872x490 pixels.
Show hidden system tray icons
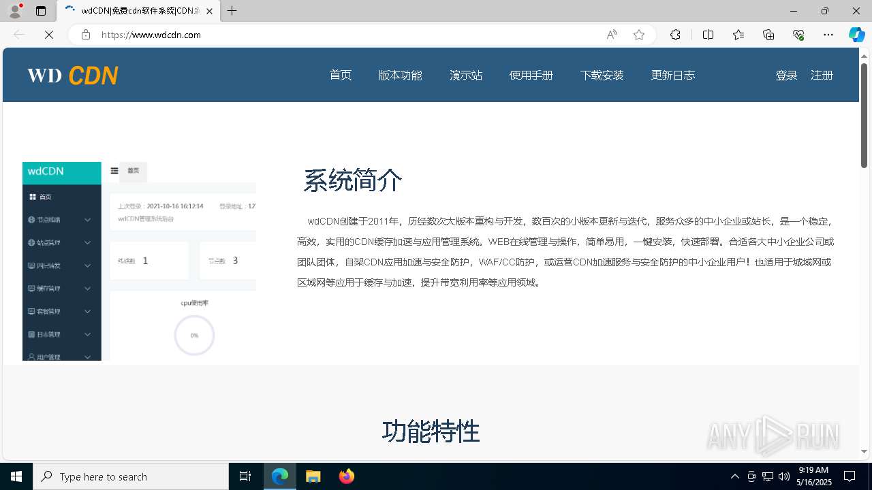click(734, 476)
